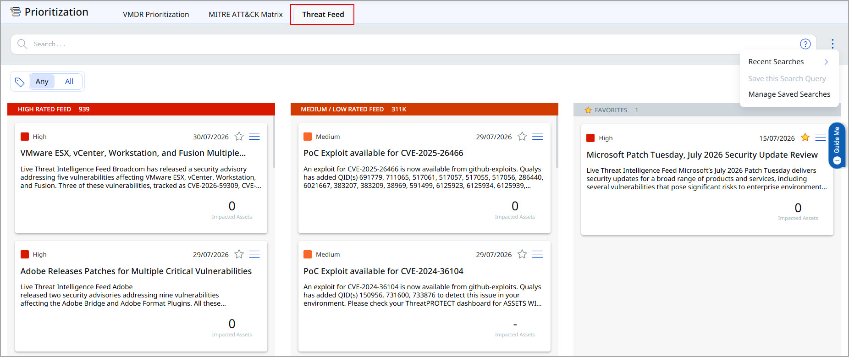Click the tag filter icon
The height and width of the screenshot is (357, 849).
19,82
